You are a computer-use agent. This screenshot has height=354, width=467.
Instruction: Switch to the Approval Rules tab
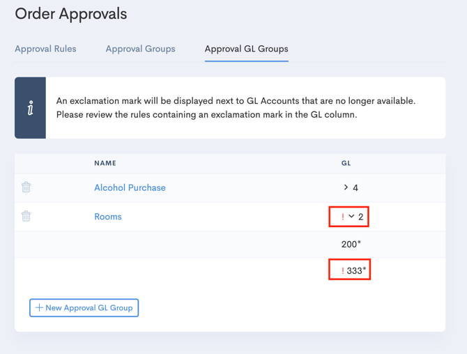pyautogui.click(x=45, y=49)
